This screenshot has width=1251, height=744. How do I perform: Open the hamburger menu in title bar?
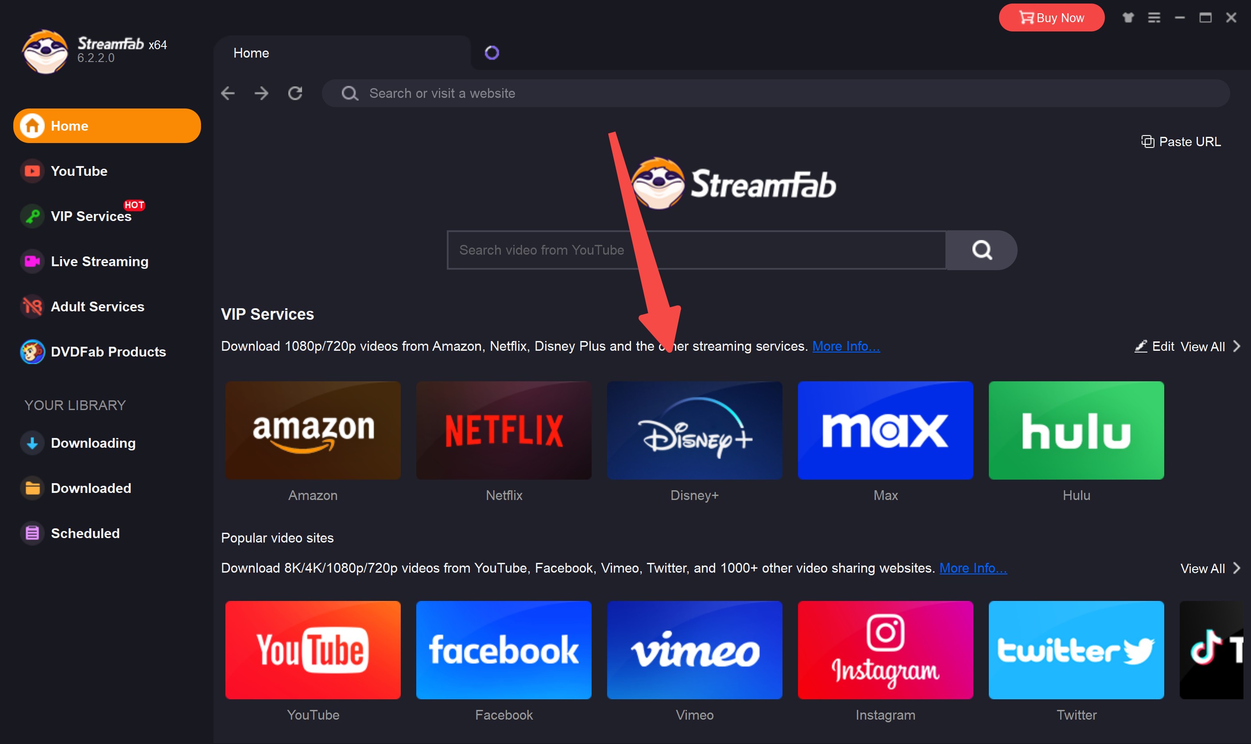[x=1154, y=18]
